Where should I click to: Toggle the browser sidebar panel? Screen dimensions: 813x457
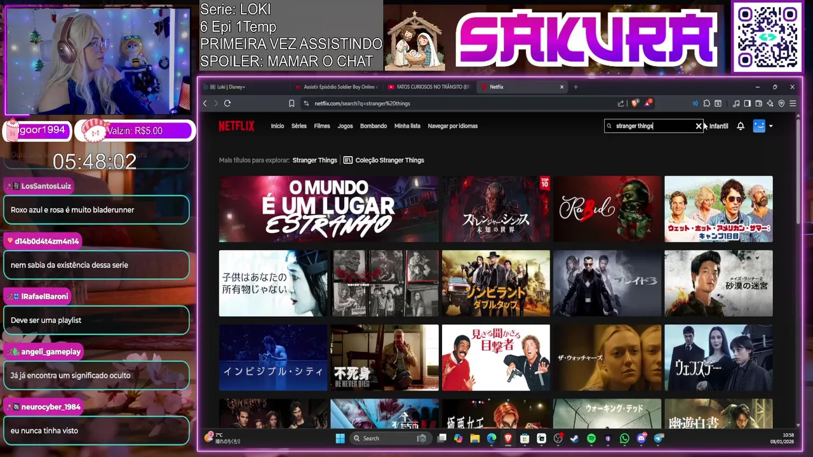click(748, 103)
